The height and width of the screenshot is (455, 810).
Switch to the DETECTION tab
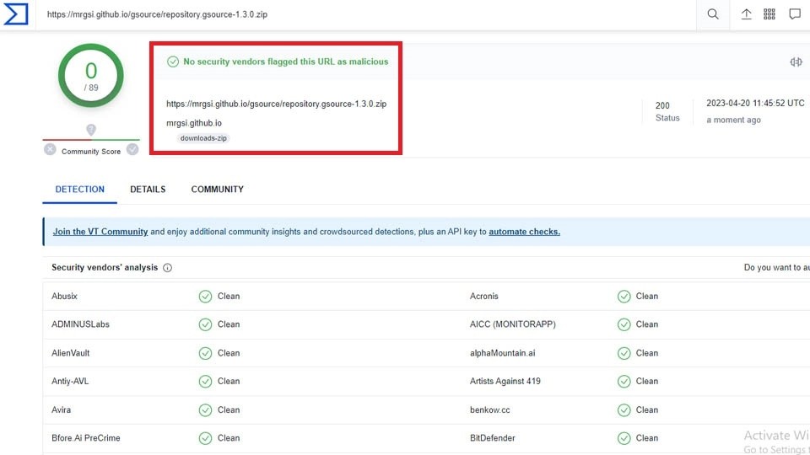pos(79,190)
